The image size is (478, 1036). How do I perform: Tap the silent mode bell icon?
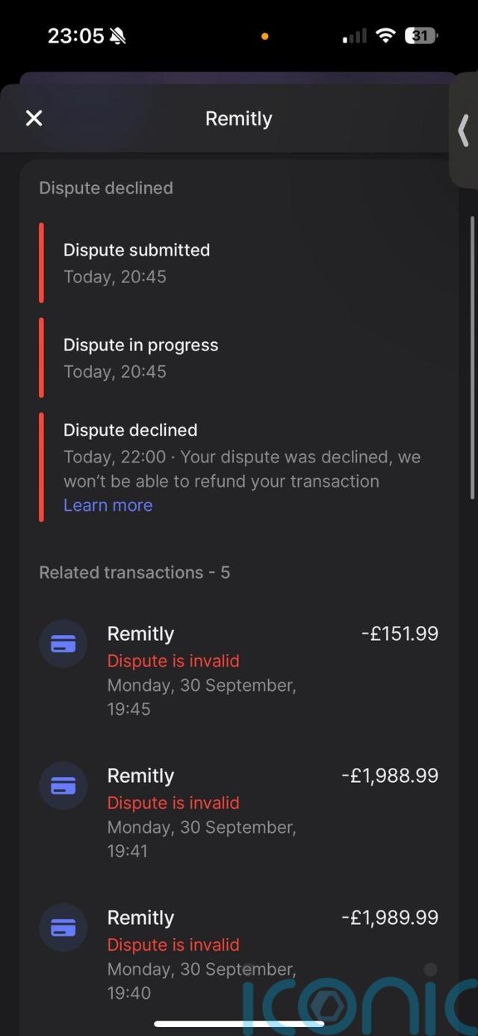(x=117, y=36)
